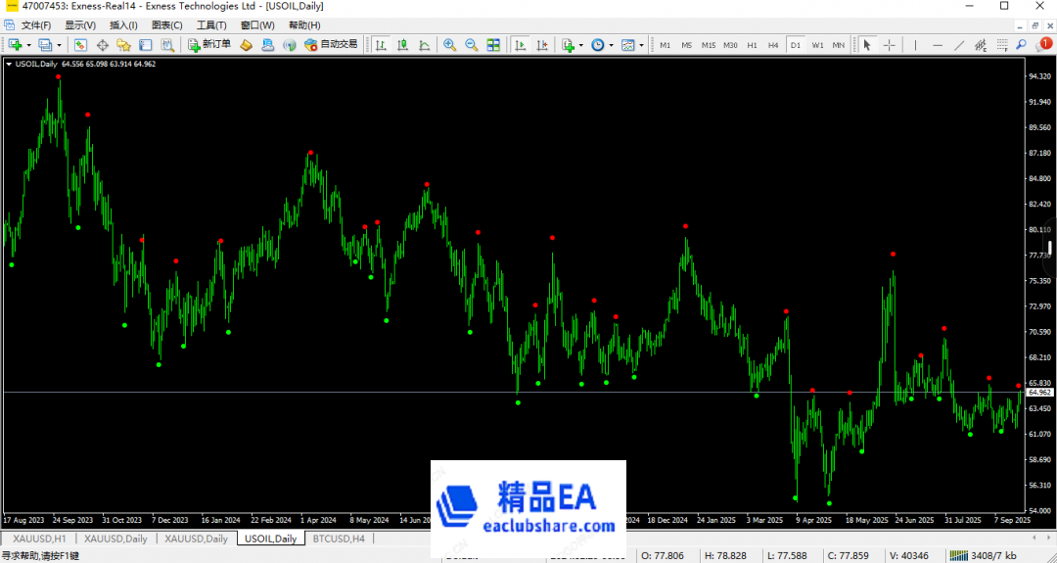Select the arrow cursor tool
This screenshot has height=563, width=1057.
tap(867, 45)
